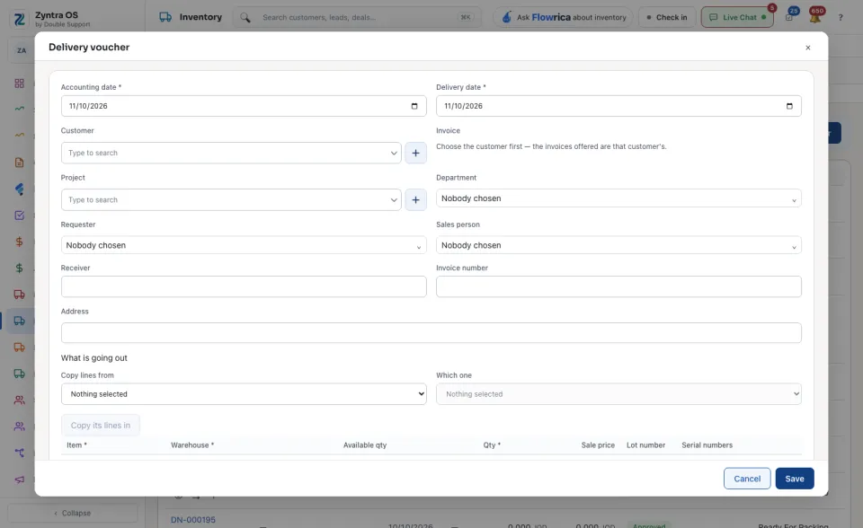
Task: Open the task list icon with 25 badge
Action: click(x=790, y=16)
